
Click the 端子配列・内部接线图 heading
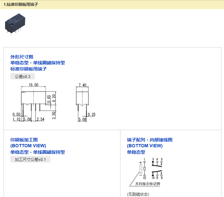pyautogui.click(x=150, y=140)
